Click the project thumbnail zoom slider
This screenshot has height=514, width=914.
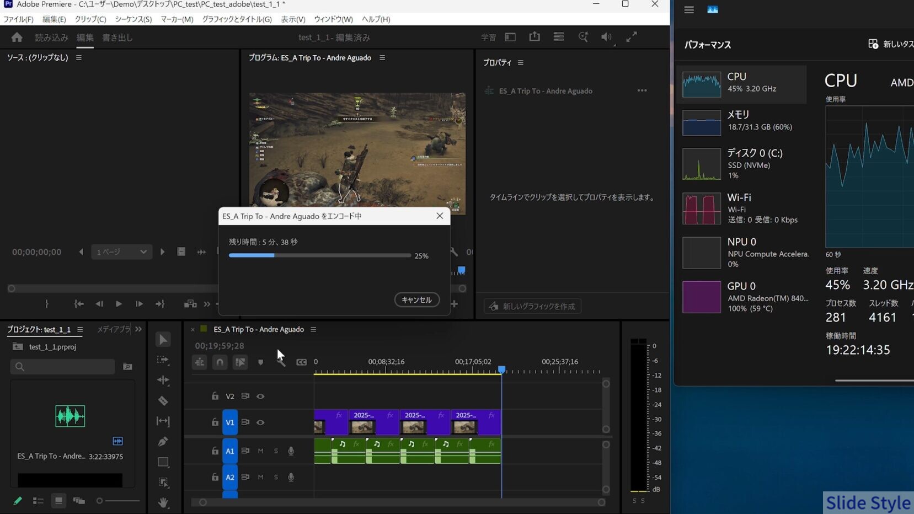pyautogui.click(x=118, y=501)
